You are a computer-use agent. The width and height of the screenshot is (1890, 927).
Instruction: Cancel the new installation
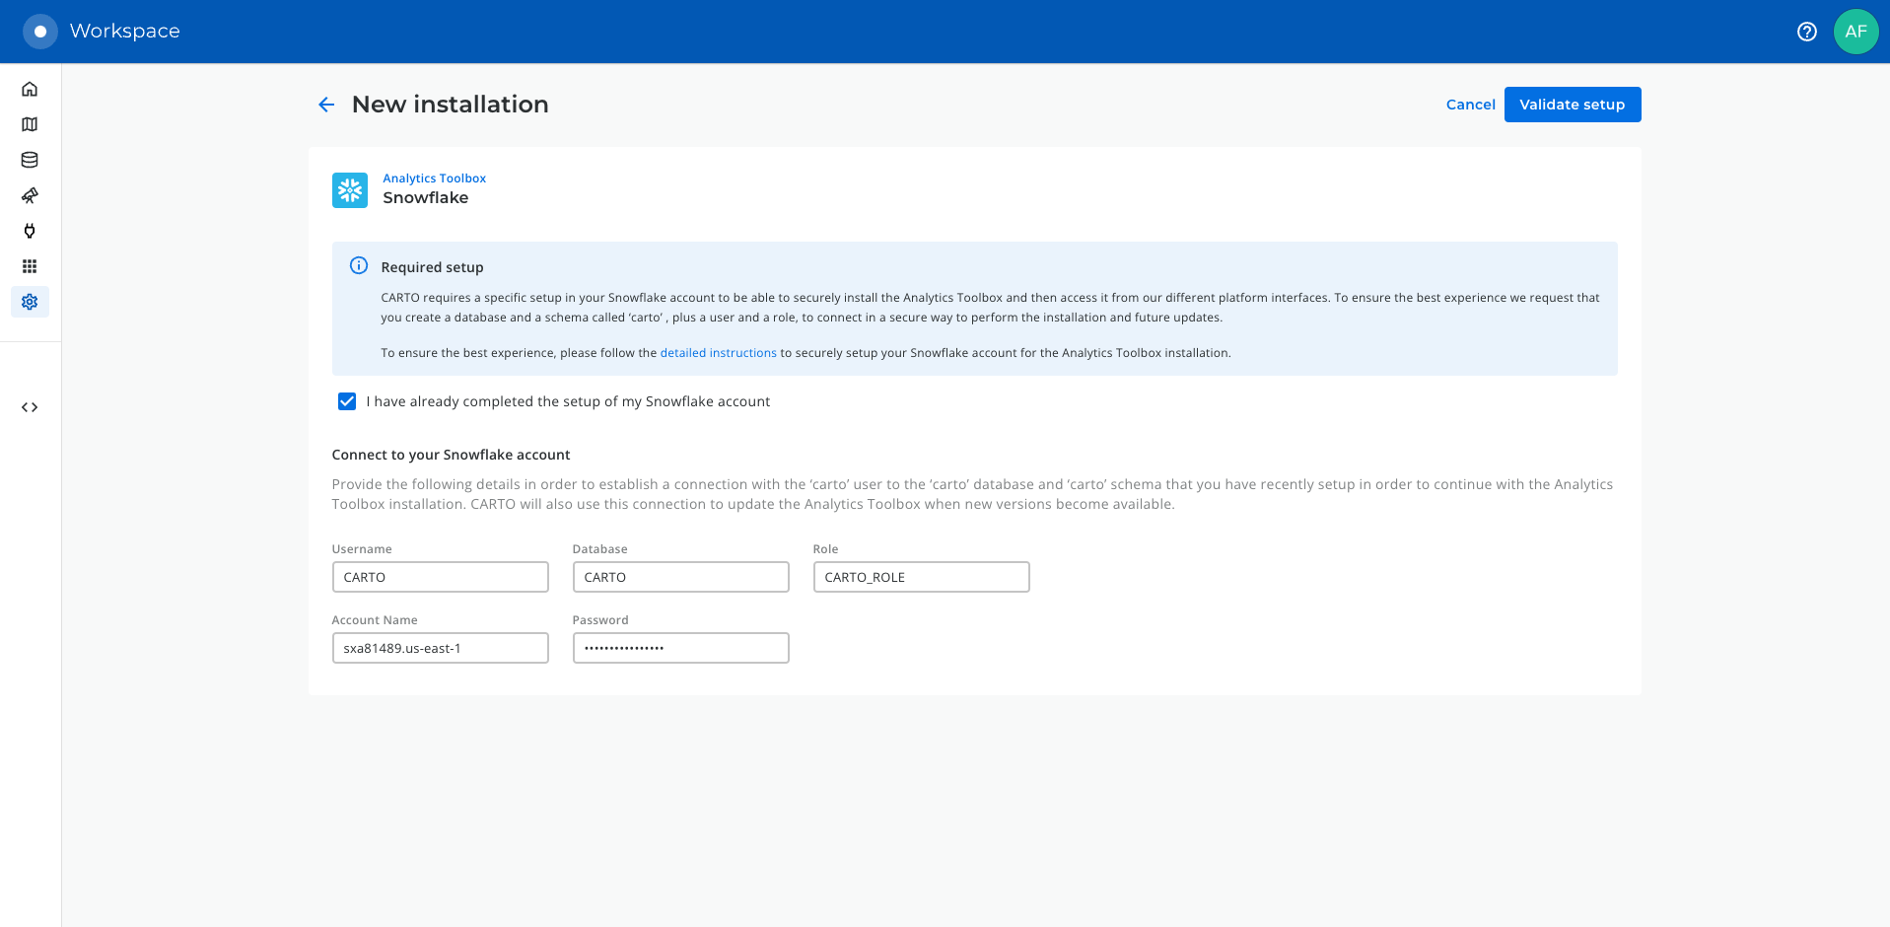click(x=1470, y=105)
